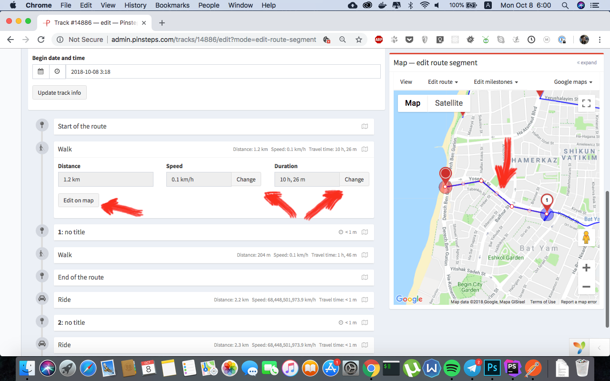
Task: Click map icon on first Walk row
Action: (x=365, y=149)
